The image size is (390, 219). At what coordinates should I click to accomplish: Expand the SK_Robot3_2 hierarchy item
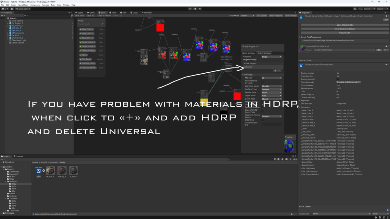tap(8, 23)
